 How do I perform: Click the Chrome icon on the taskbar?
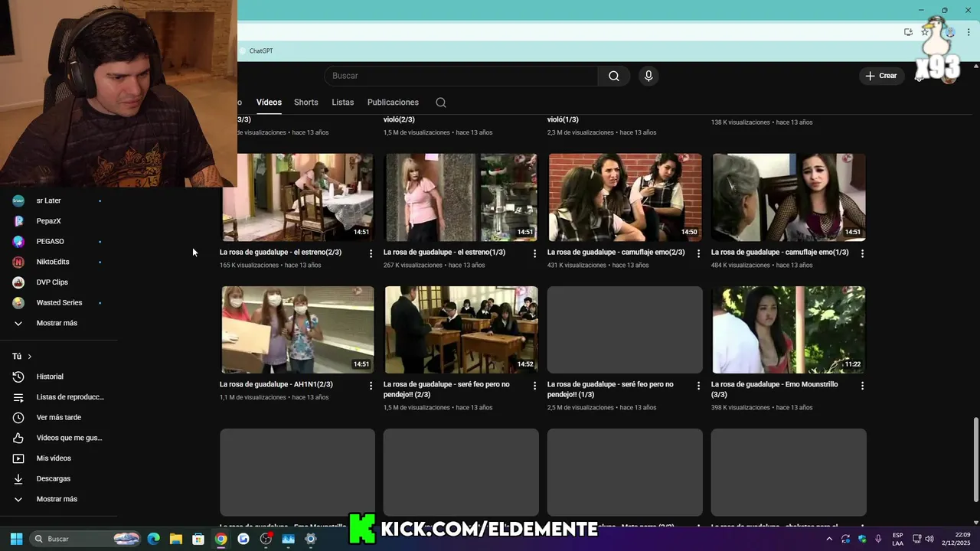[220, 539]
